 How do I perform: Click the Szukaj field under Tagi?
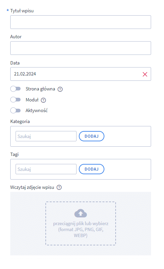pyautogui.click(x=46, y=169)
